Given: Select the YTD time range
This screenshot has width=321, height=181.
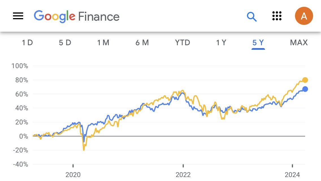Looking at the screenshot, I should (x=183, y=43).
